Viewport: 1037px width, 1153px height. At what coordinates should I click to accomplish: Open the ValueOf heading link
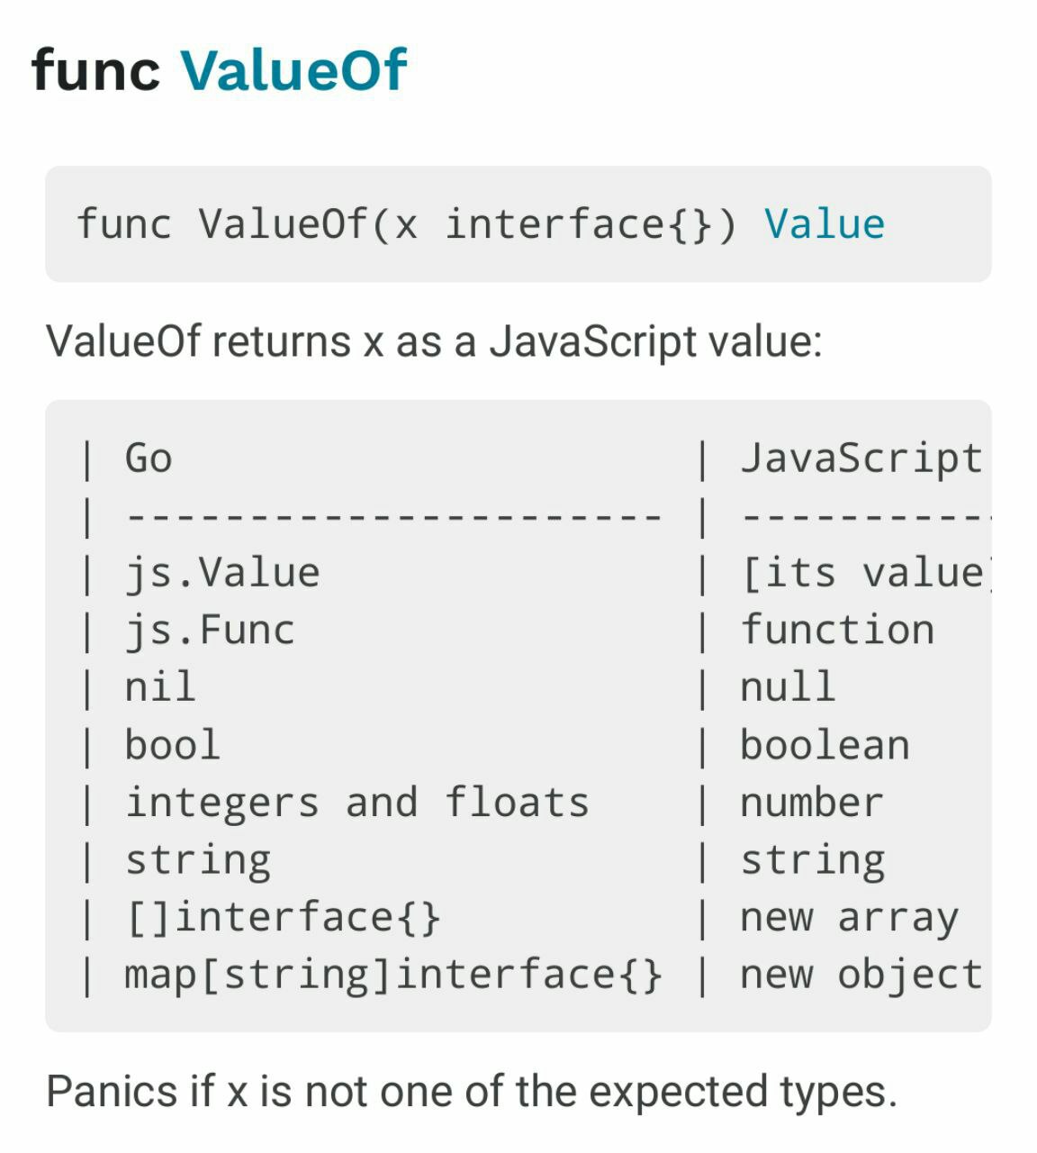293,70
